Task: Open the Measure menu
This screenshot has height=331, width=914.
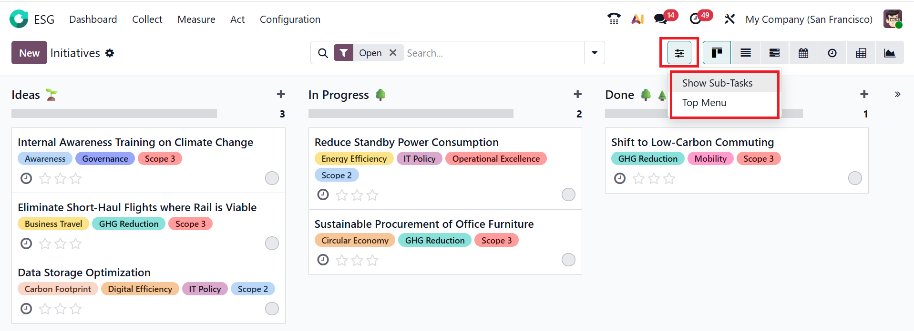Action: click(x=196, y=19)
